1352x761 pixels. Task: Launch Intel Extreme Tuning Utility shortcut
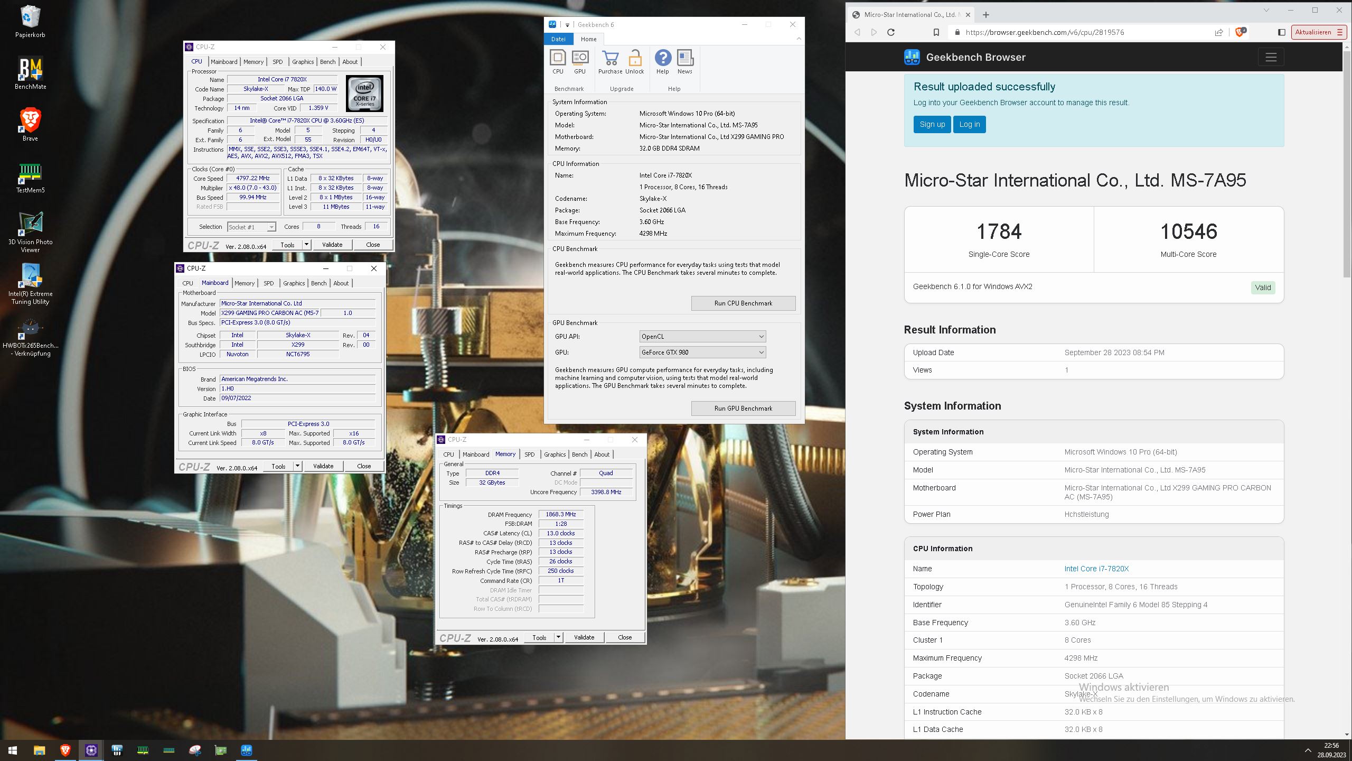pos(30,284)
